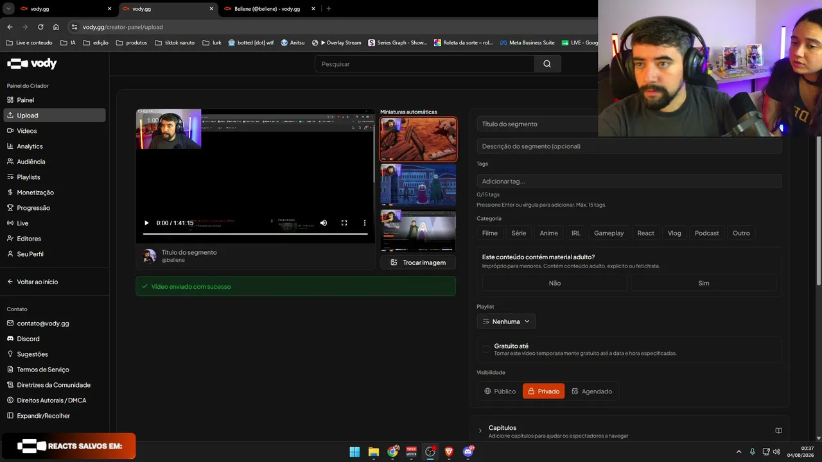Click the book icon beside Capítulos
Viewport: 822px width, 462px height.
click(778, 431)
